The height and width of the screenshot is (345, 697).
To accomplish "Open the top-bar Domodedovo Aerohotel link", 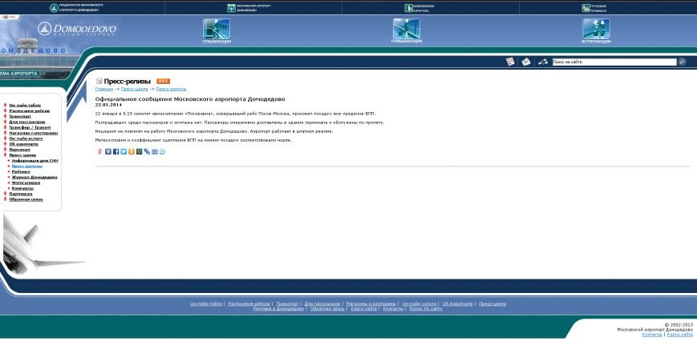I will [x=419, y=8].
